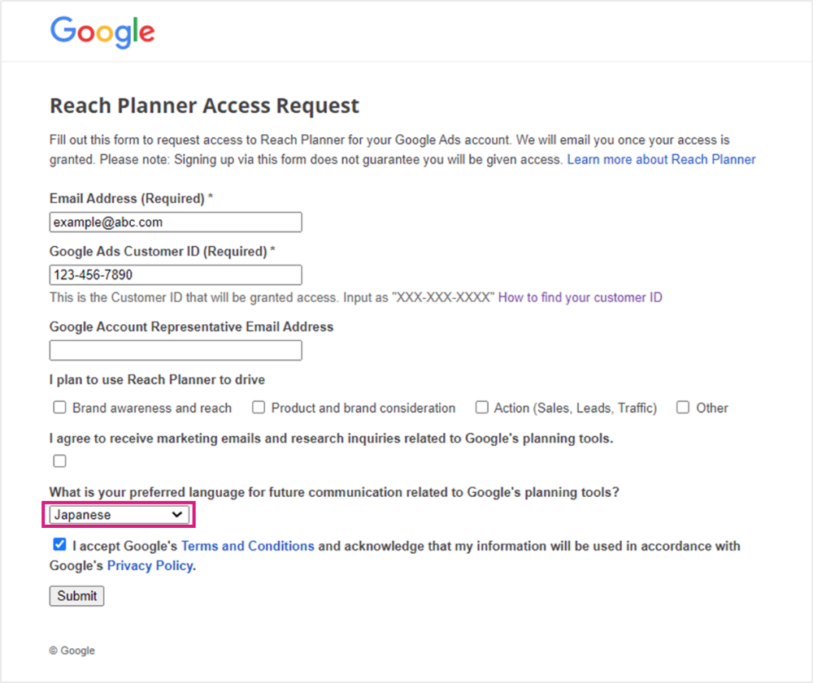Click the 'I plan to use Reach Planner to drive' label
The width and height of the screenshot is (813, 683).
coord(157,380)
